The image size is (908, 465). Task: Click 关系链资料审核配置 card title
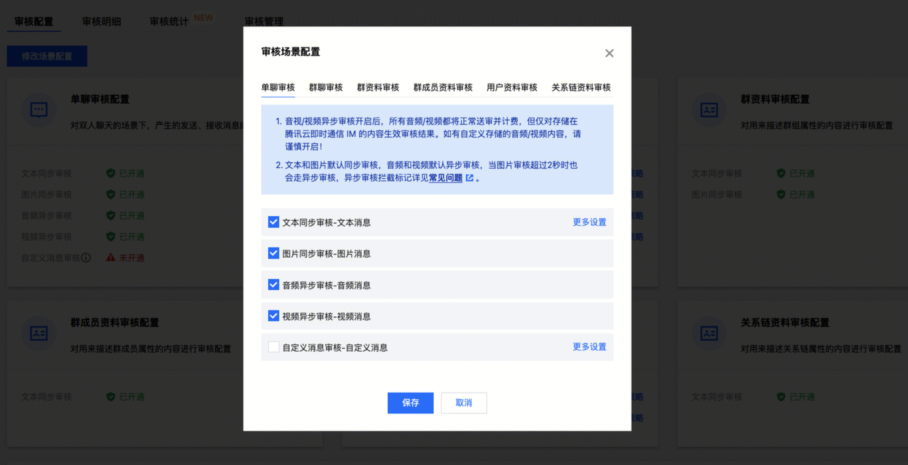point(785,323)
